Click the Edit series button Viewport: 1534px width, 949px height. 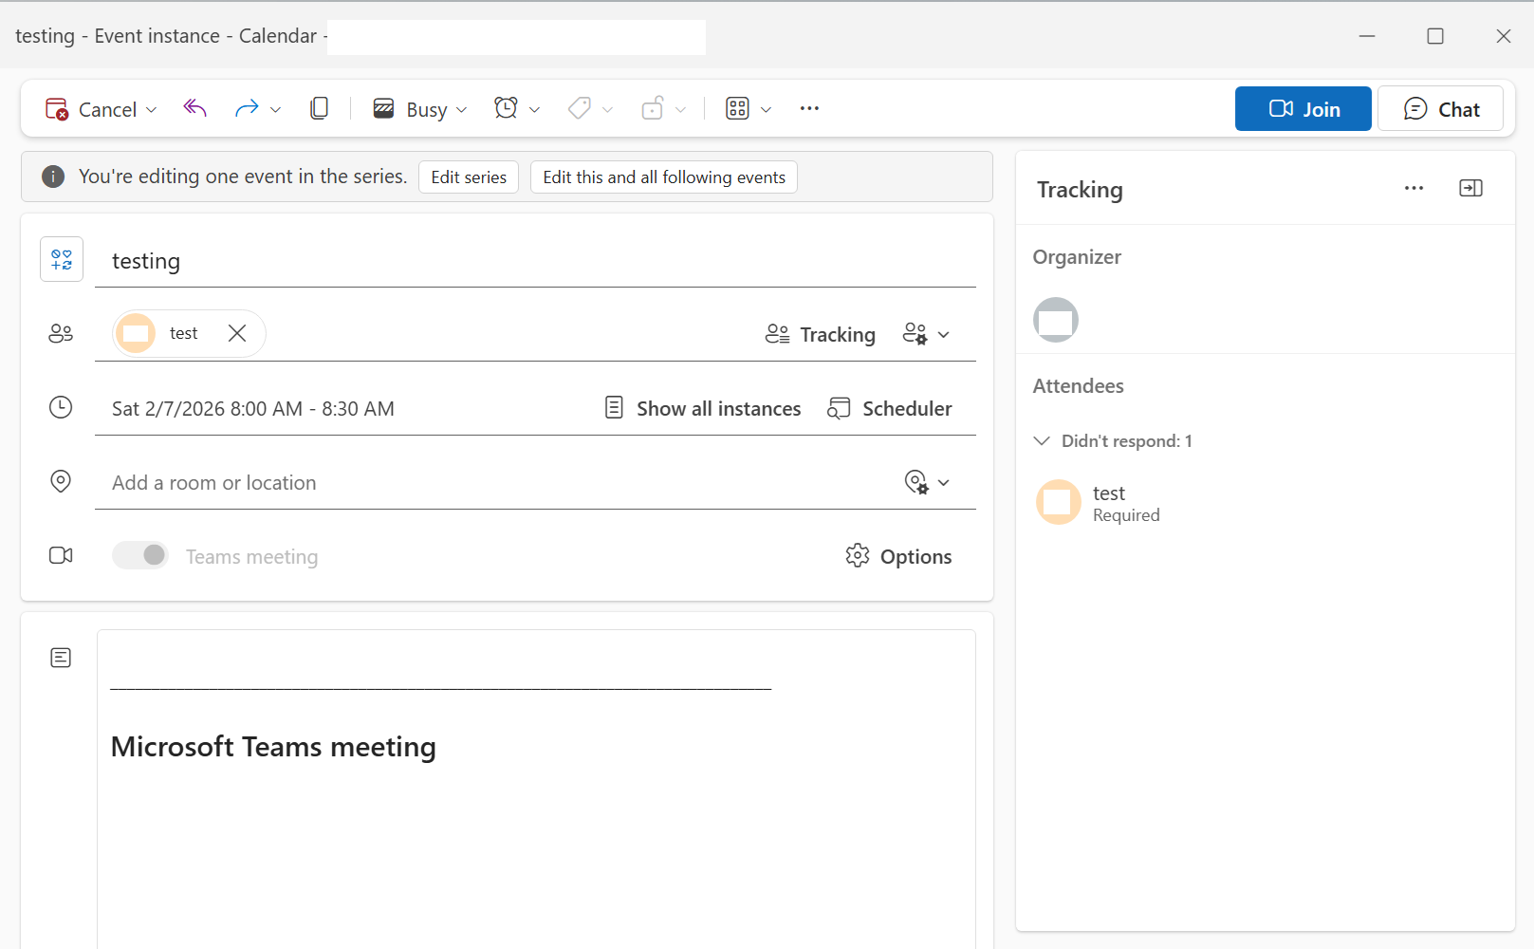tap(469, 177)
